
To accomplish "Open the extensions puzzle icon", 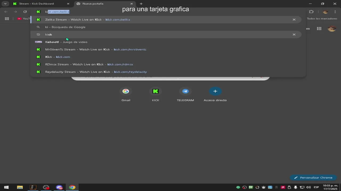I will point(311,12).
